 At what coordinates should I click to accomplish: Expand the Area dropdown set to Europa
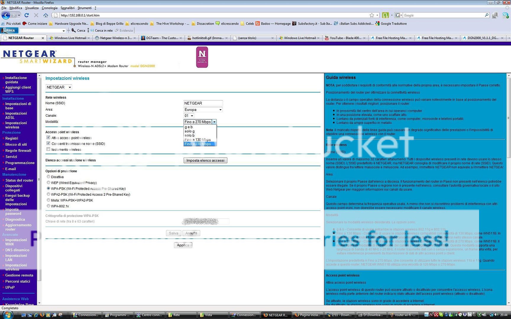(203, 110)
